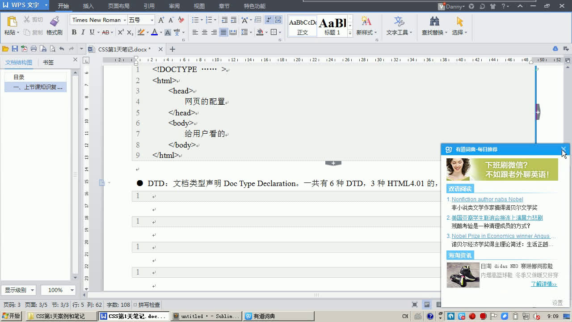Apply Italic formatting
Image resolution: width=572 pixels, height=322 pixels.
click(x=83, y=32)
